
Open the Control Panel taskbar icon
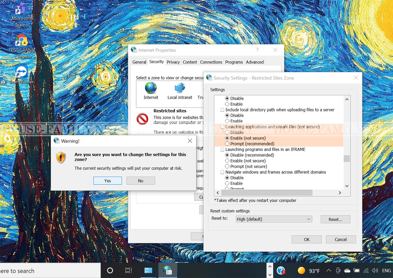pyautogui.click(x=148, y=270)
